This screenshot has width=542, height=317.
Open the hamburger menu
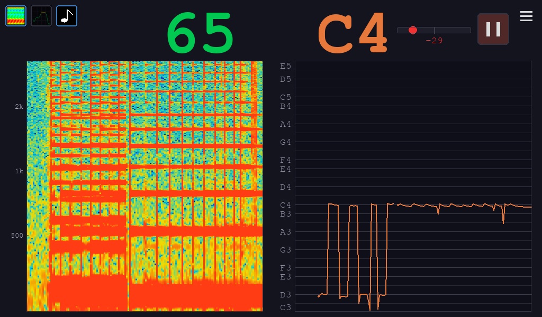pos(526,16)
